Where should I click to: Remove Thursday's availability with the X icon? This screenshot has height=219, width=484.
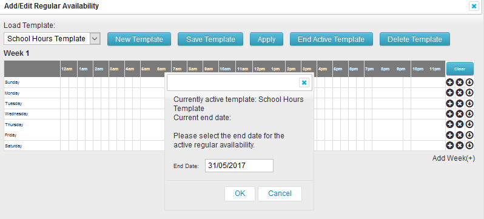[460, 124]
